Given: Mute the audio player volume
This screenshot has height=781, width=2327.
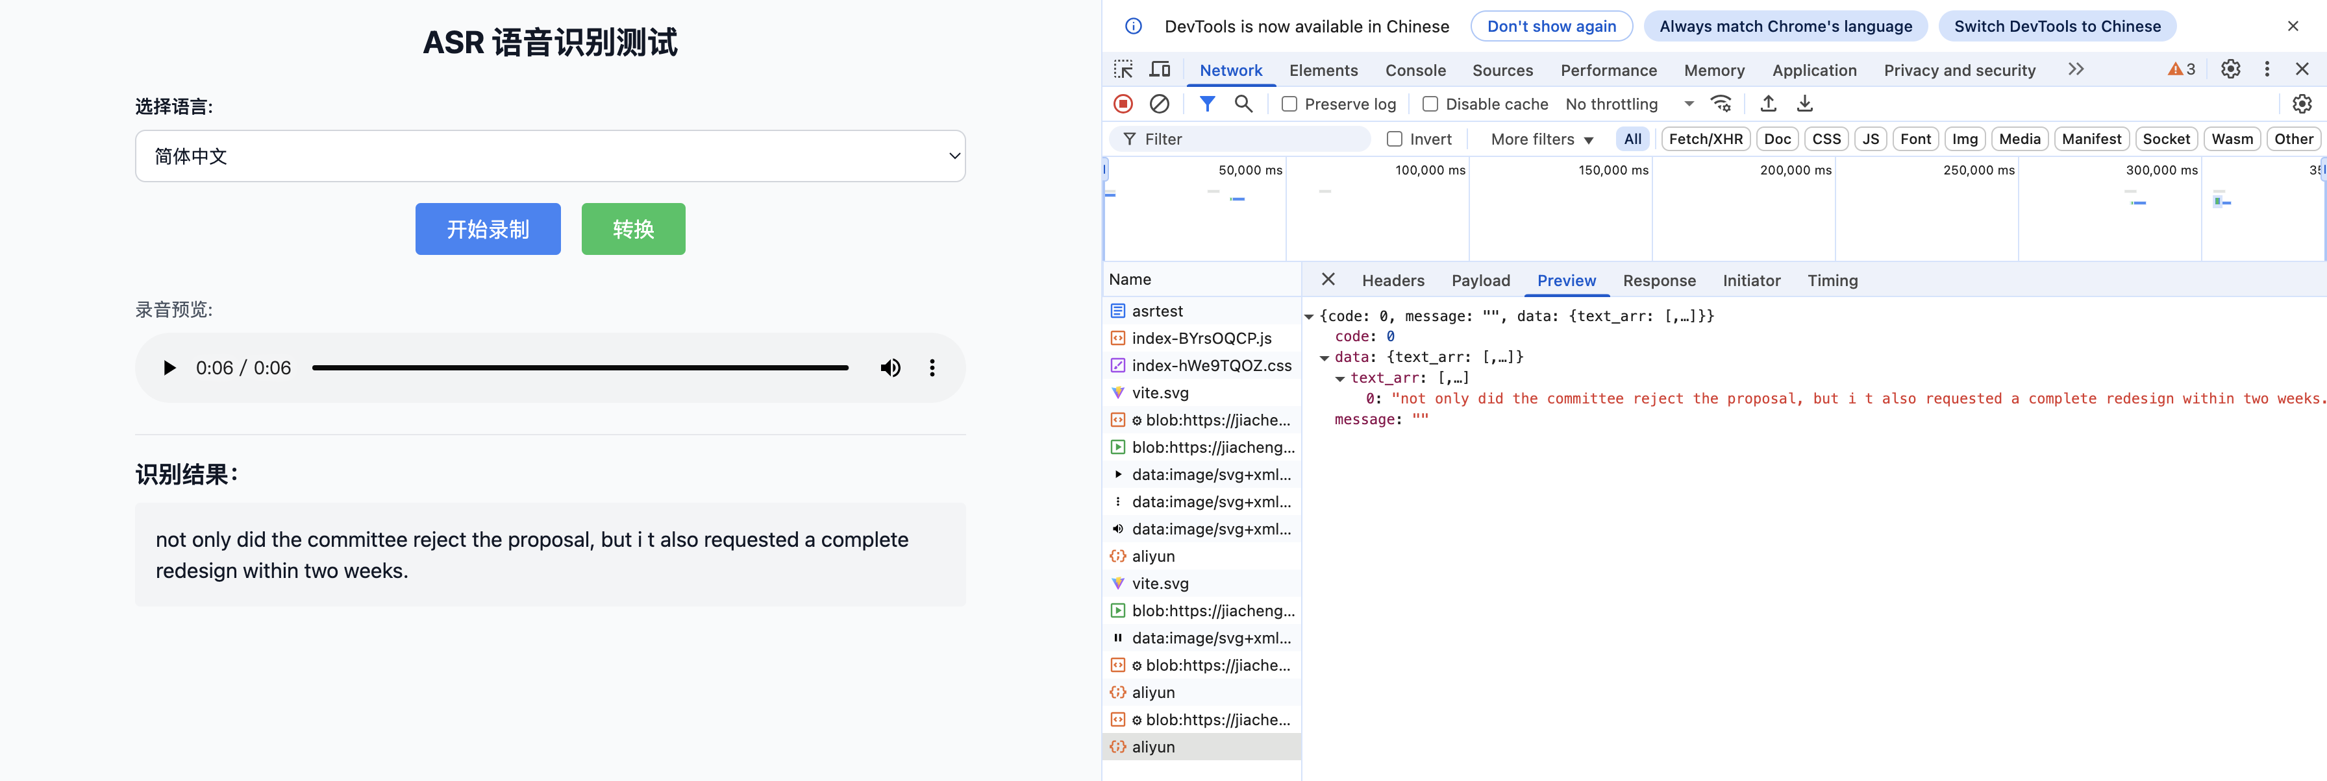Looking at the screenshot, I should pos(890,368).
